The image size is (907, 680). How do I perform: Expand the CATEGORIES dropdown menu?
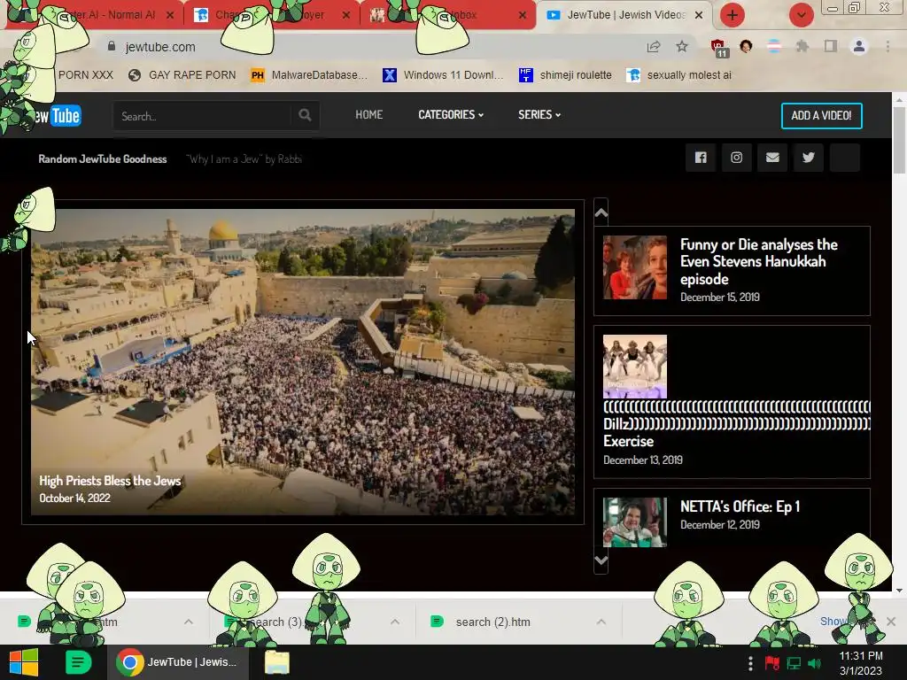pos(451,114)
